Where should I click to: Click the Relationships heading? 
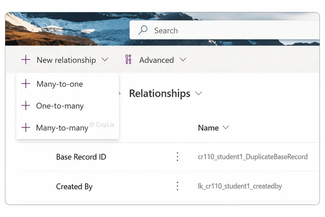160,93
